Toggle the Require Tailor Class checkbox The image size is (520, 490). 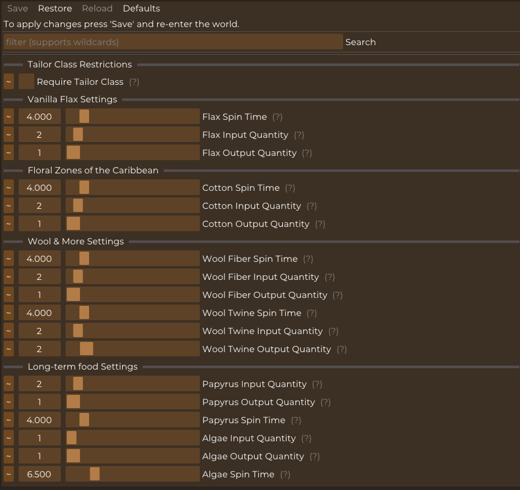(26, 82)
